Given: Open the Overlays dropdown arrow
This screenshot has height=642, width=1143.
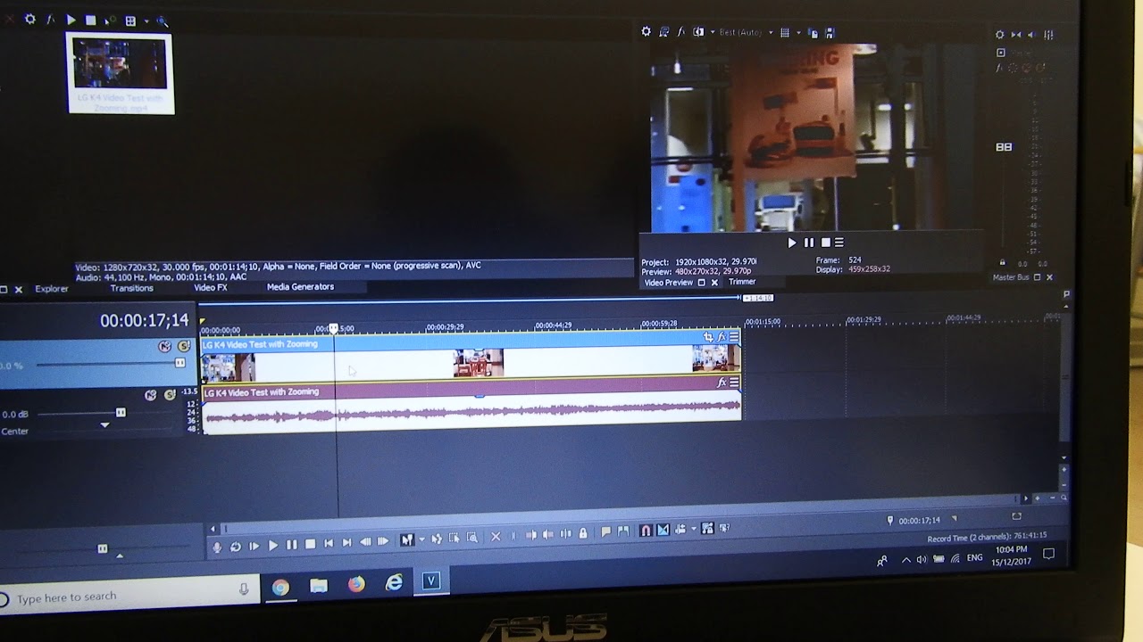Looking at the screenshot, I should (798, 33).
